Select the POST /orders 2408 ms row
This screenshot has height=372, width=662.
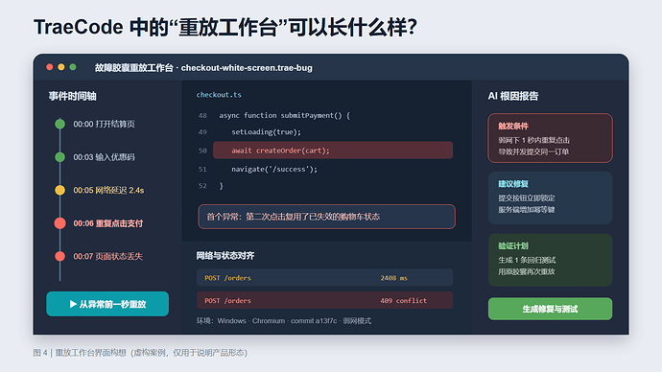click(324, 277)
